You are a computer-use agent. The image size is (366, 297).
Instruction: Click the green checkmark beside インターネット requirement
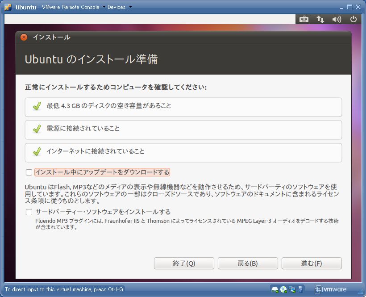(37, 151)
